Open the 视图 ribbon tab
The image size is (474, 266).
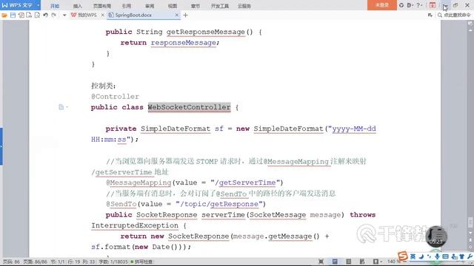[173, 6]
